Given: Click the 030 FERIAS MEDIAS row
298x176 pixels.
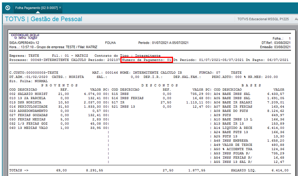Looking at the screenshot, I should click(59, 119).
